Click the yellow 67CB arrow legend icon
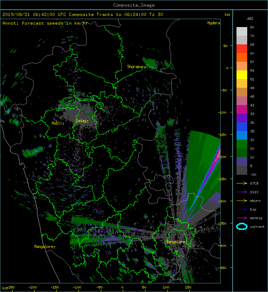Screen dimensions: 268x292 (x=242, y=183)
